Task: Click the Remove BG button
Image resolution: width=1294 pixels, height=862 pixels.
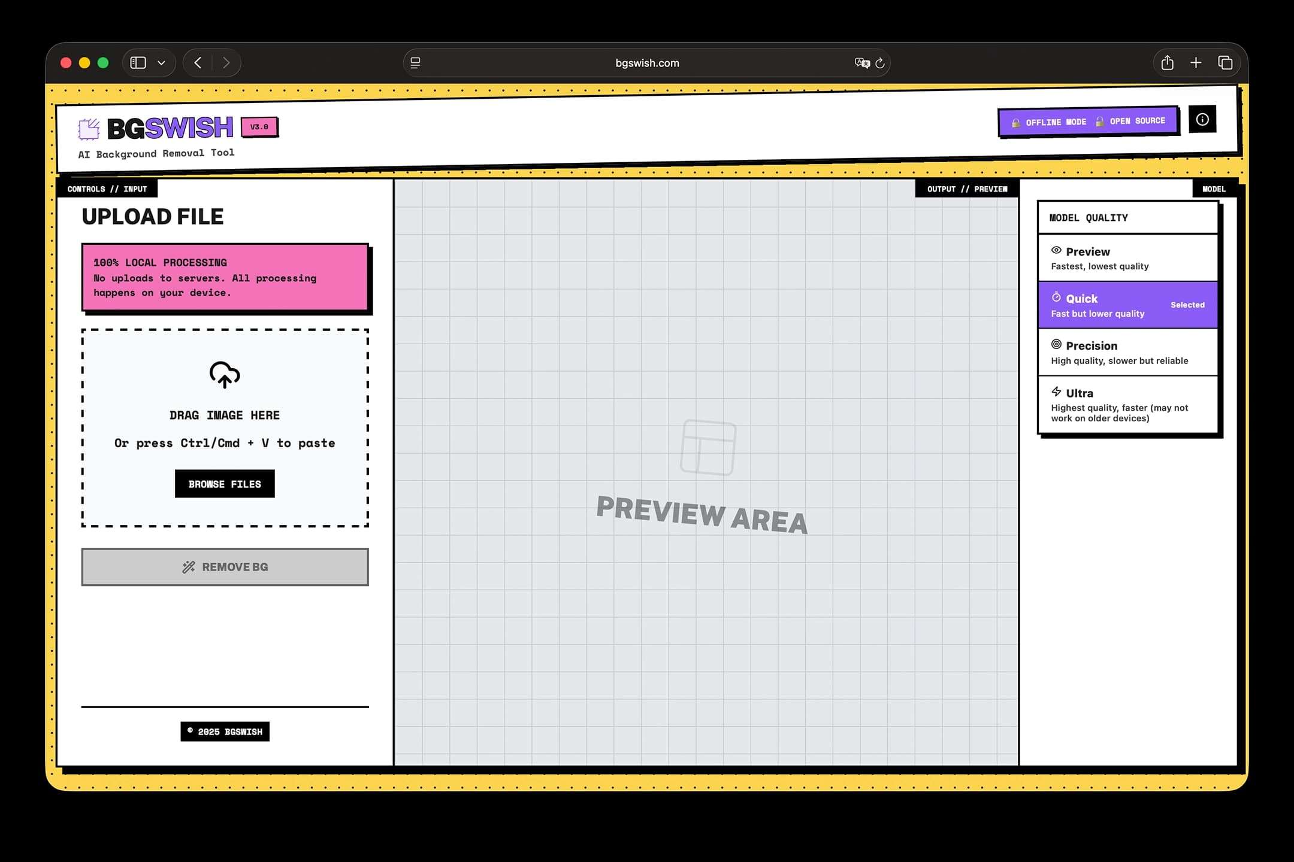Action: click(x=225, y=567)
